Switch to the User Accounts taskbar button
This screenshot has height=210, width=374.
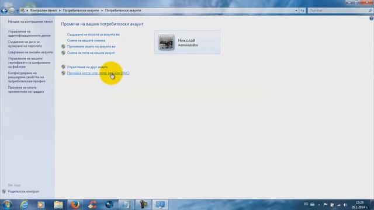[160, 205]
